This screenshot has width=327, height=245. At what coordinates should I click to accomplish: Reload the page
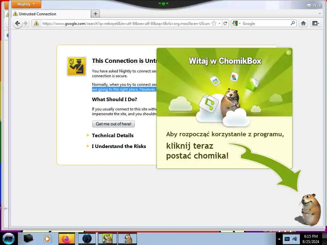[x=225, y=23]
